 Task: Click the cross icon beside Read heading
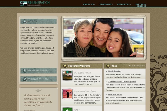click(108, 66)
